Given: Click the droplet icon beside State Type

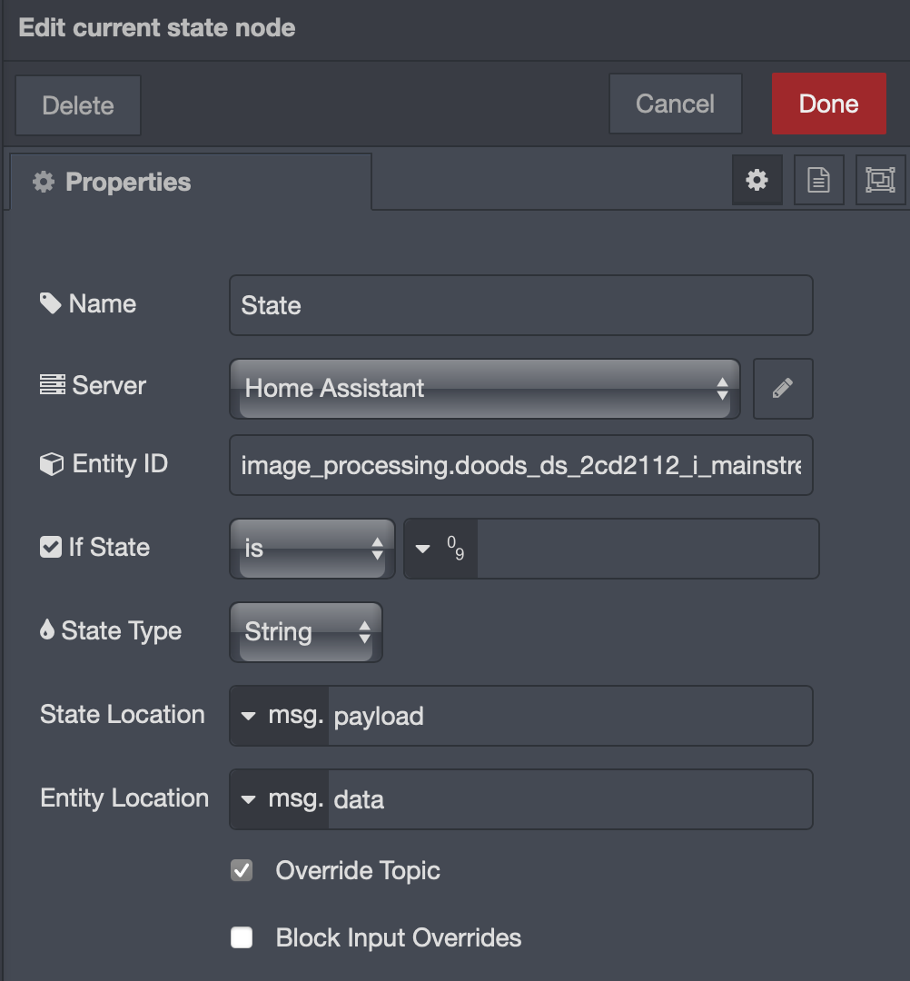Looking at the screenshot, I should tap(49, 629).
